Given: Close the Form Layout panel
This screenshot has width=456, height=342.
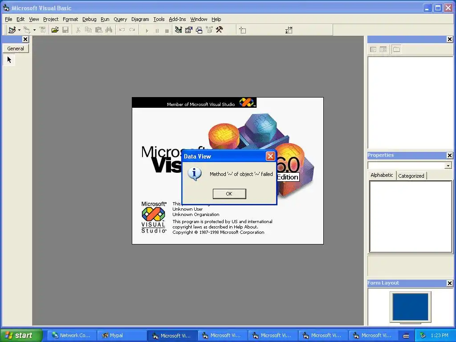Looking at the screenshot, I should pos(450,283).
